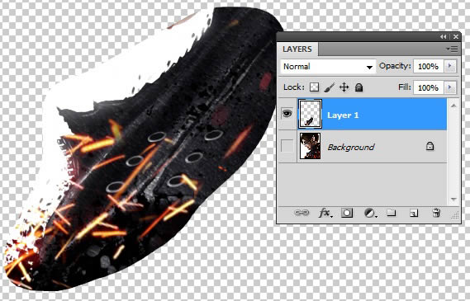Click the Layers panel corner grip
The height and width of the screenshot is (301, 470).
click(455, 215)
